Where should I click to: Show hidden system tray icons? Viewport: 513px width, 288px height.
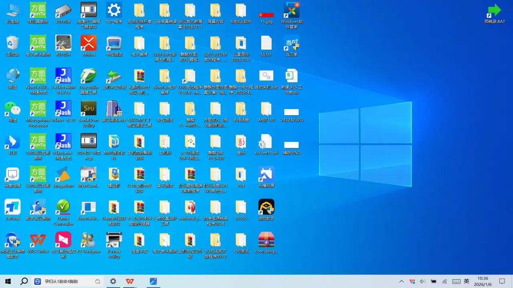click(x=402, y=282)
